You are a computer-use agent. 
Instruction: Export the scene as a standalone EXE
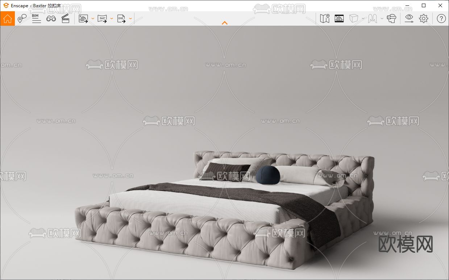[121, 18]
